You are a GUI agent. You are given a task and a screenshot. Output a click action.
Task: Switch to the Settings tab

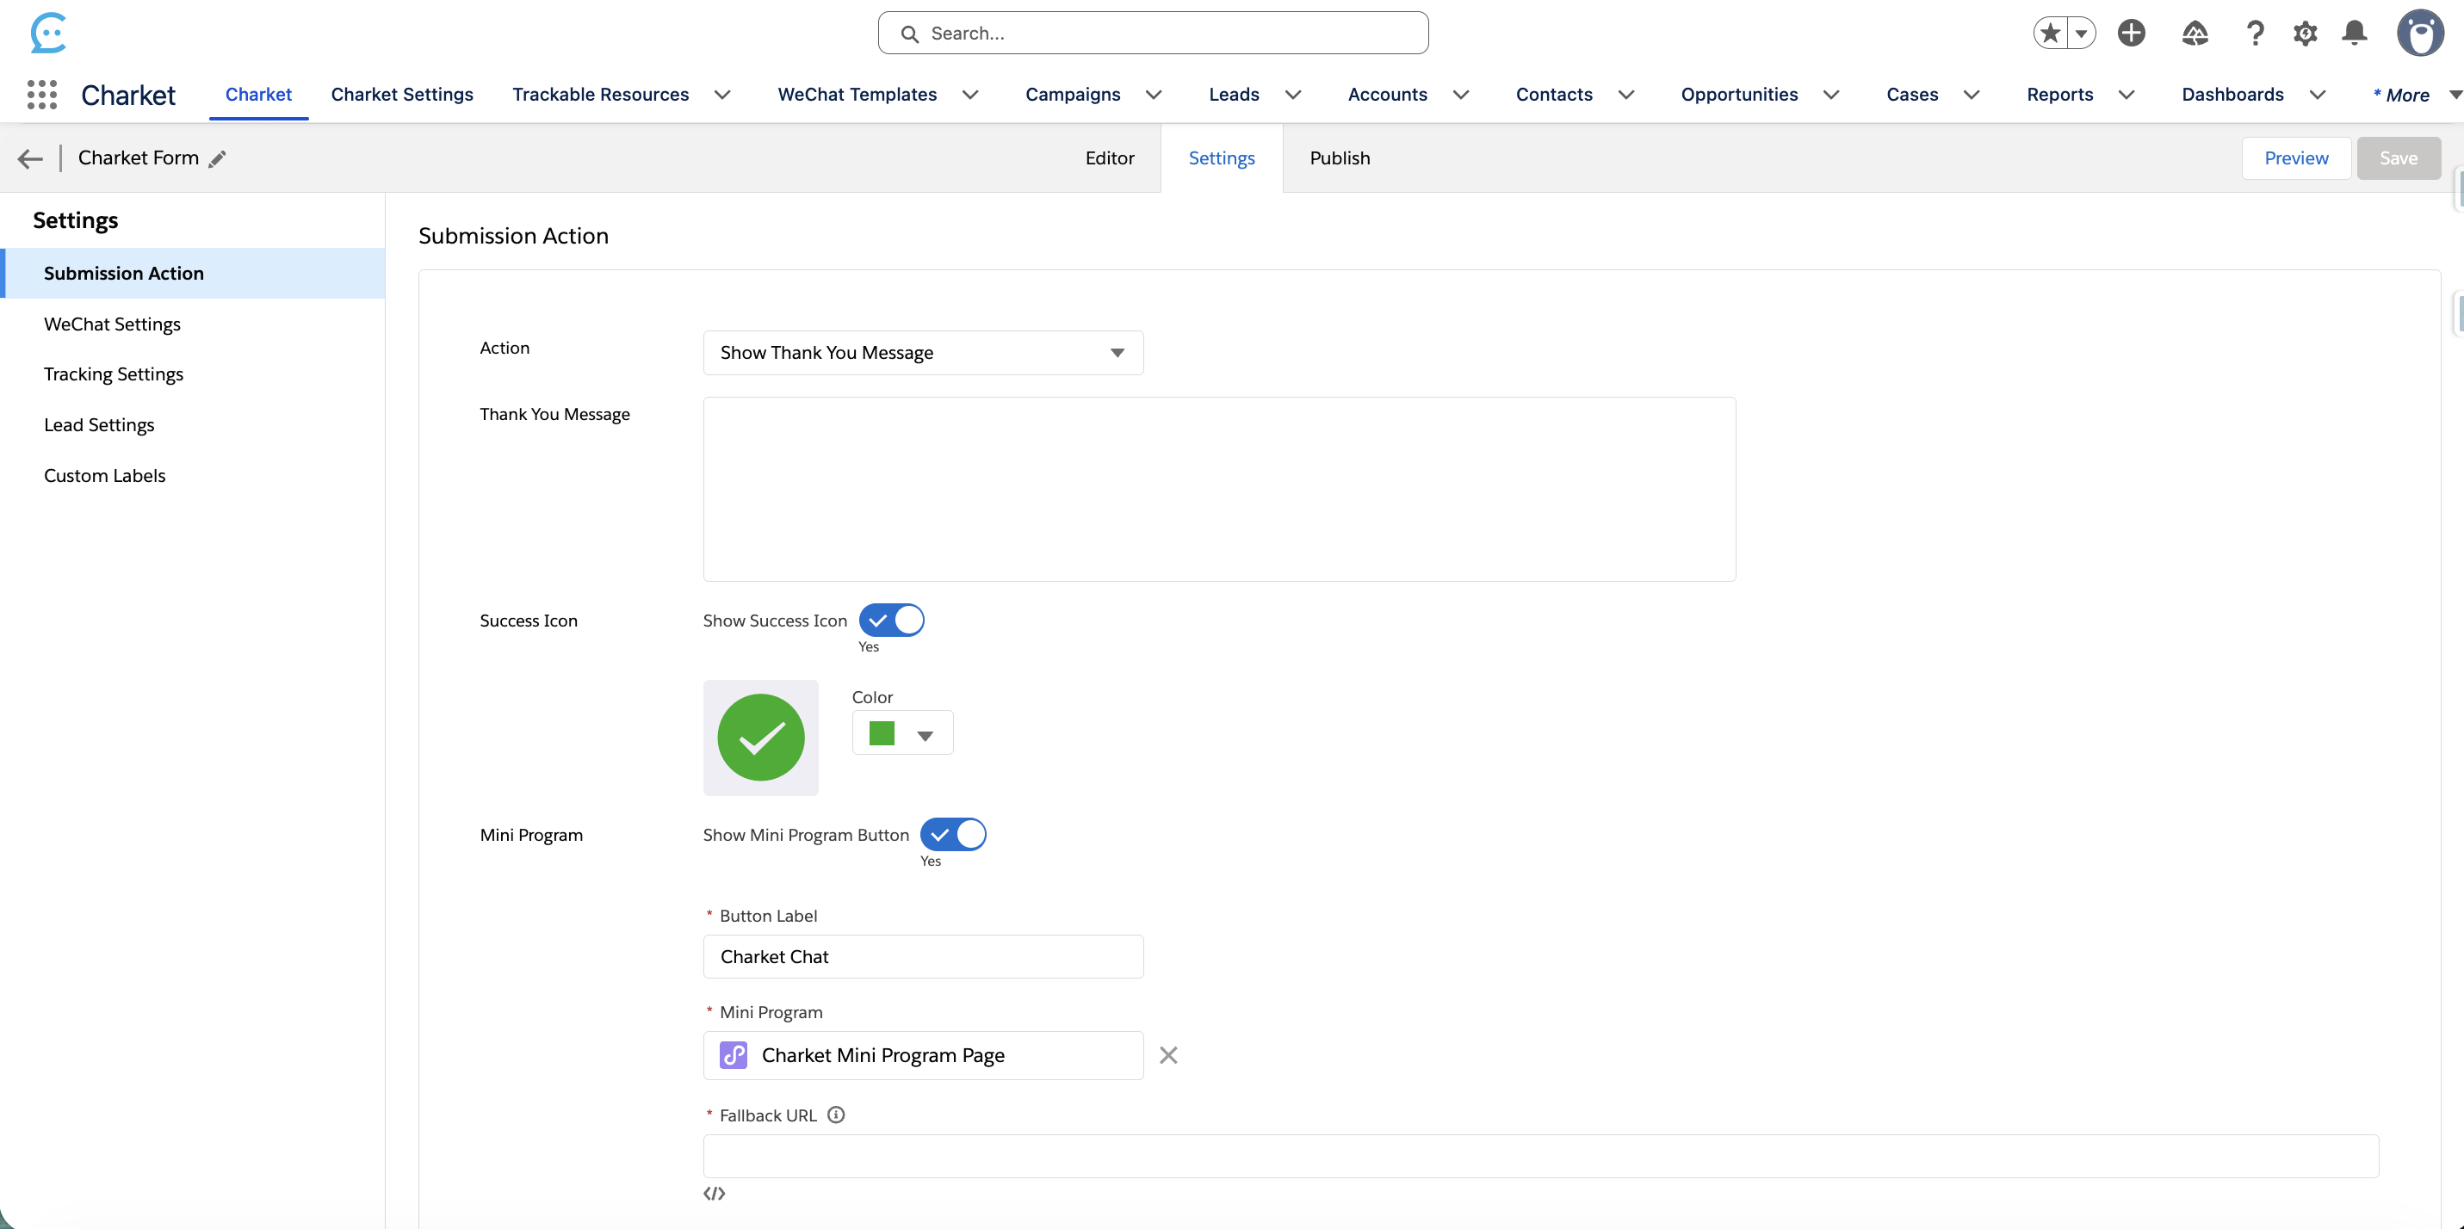pyautogui.click(x=1222, y=158)
